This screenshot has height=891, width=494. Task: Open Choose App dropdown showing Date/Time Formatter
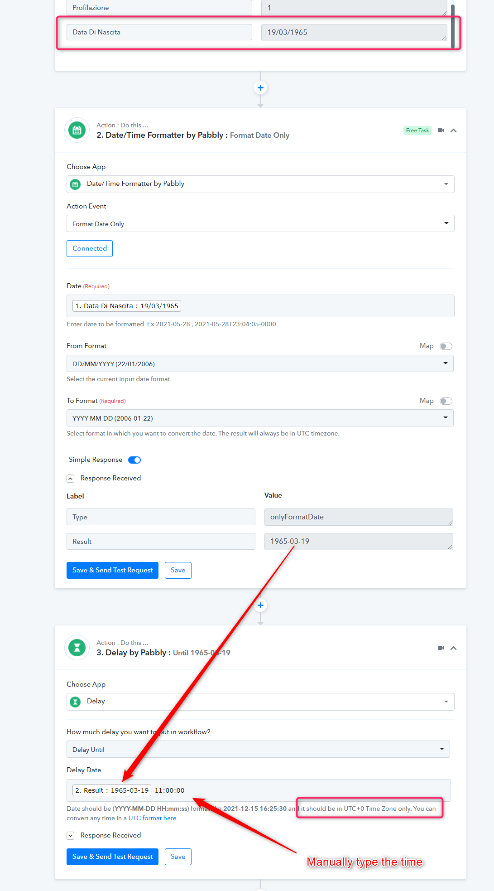tap(260, 184)
